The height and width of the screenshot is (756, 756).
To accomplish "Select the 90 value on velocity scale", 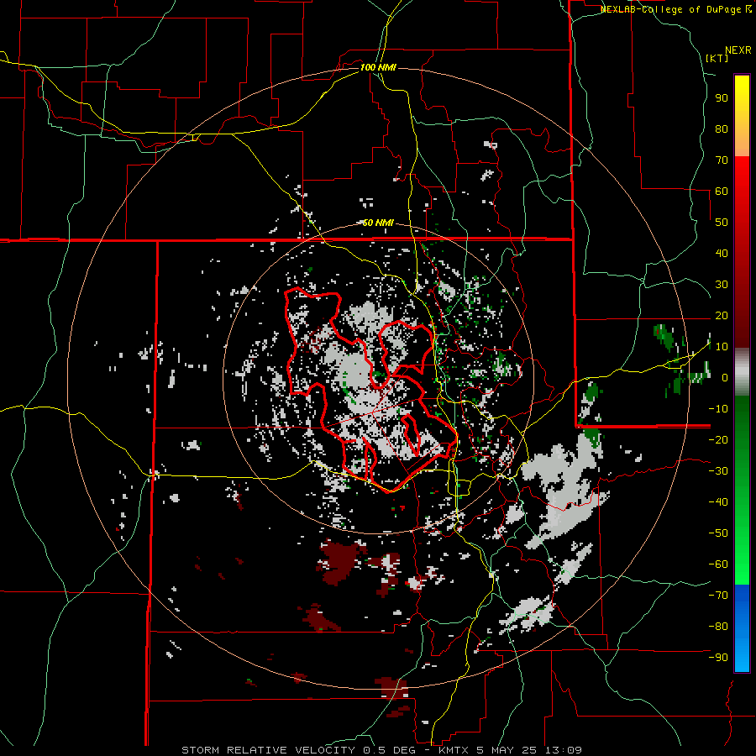I will 722,98.
